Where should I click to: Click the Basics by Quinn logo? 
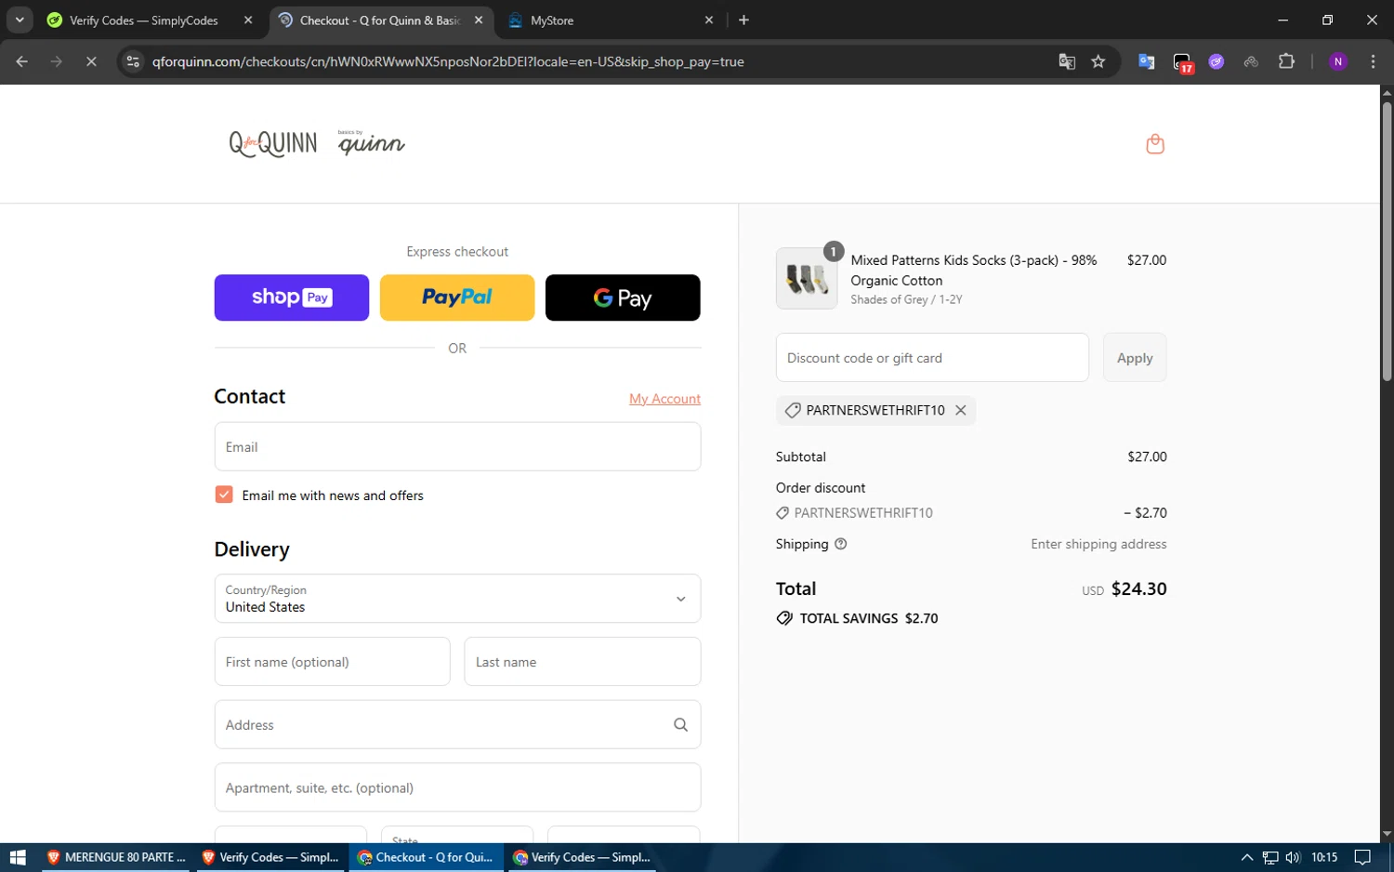click(x=372, y=142)
